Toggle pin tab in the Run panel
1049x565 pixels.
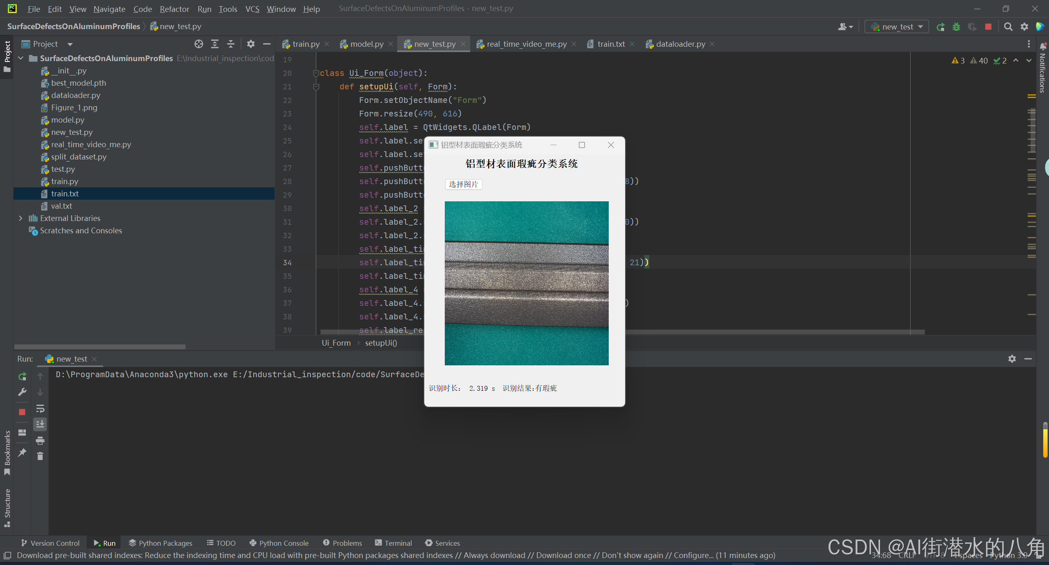point(22,453)
